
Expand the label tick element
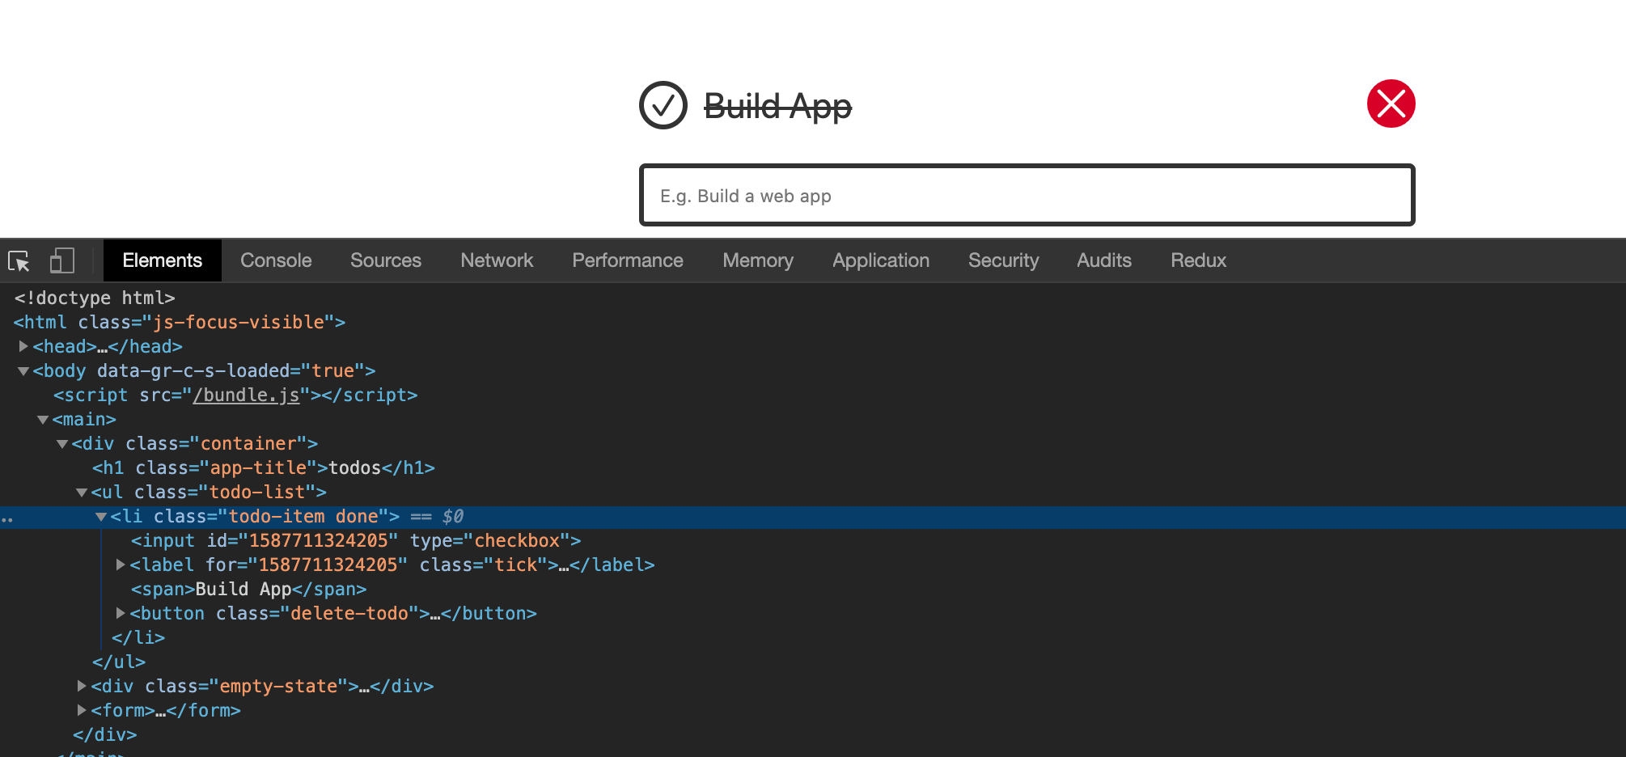click(x=120, y=565)
